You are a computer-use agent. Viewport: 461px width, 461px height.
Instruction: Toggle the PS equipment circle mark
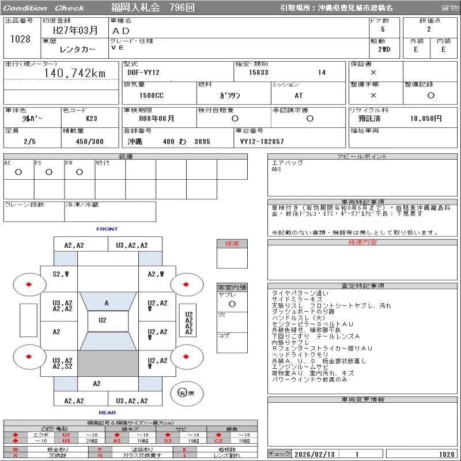pos(49,172)
